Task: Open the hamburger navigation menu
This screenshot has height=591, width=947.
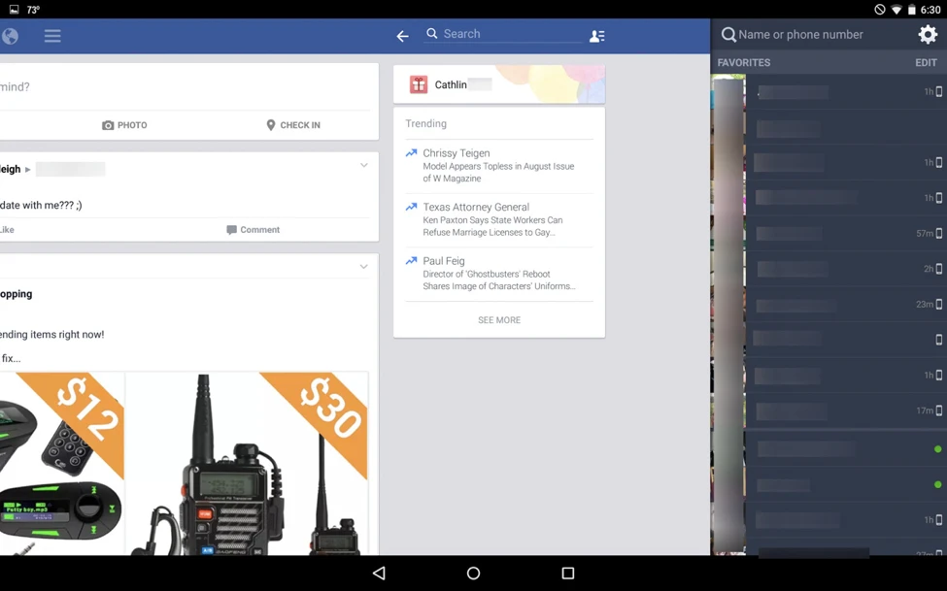Action: (x=52, y=36)
